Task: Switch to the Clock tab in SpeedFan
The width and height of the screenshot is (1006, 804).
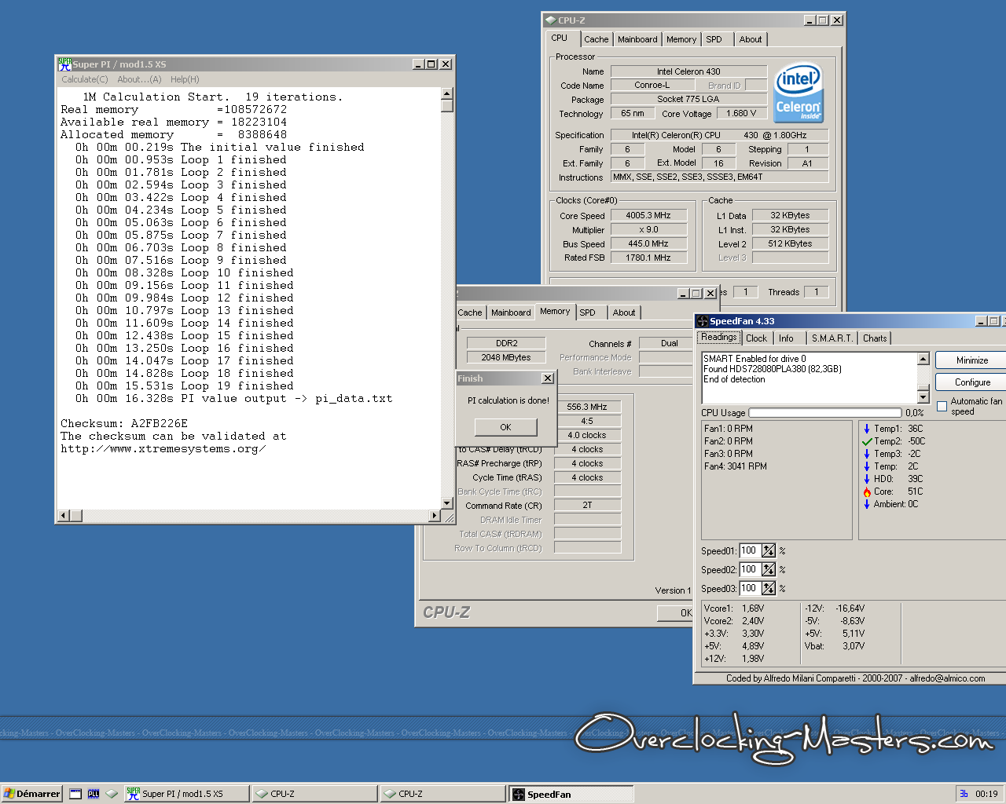Action: click(756, 338)
